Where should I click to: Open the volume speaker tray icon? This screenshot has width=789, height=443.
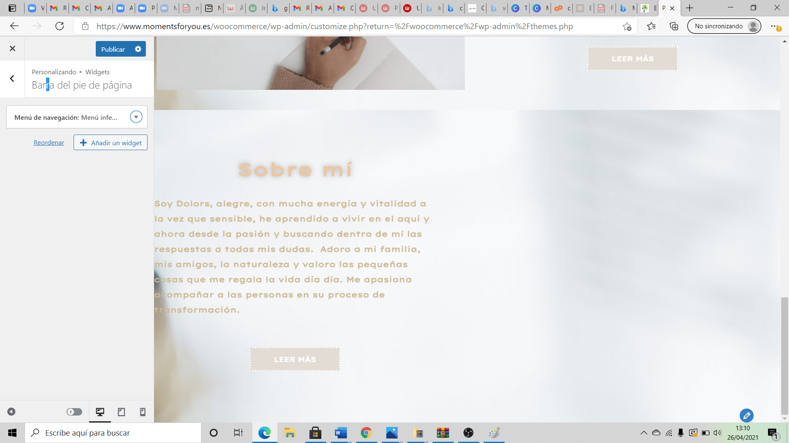pyautogui.click(x=717, y=433)
